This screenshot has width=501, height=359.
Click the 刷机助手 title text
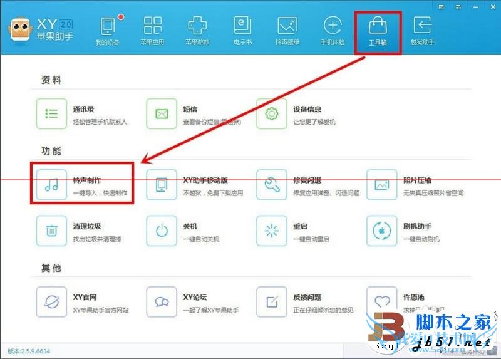pyautogui.click(x=417, y=226)
